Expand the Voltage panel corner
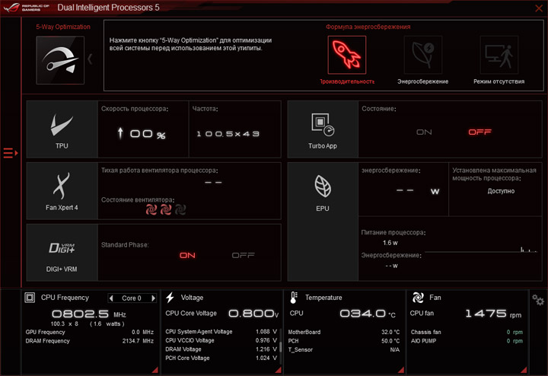 click(279, 370)
